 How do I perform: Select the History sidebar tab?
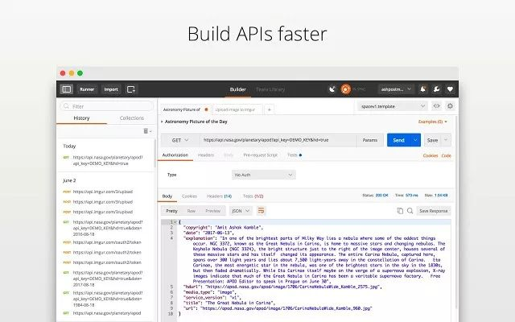point(81,118)
